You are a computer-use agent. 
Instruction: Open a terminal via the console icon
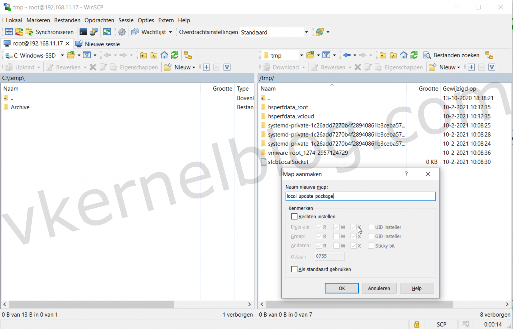[83, 31]
